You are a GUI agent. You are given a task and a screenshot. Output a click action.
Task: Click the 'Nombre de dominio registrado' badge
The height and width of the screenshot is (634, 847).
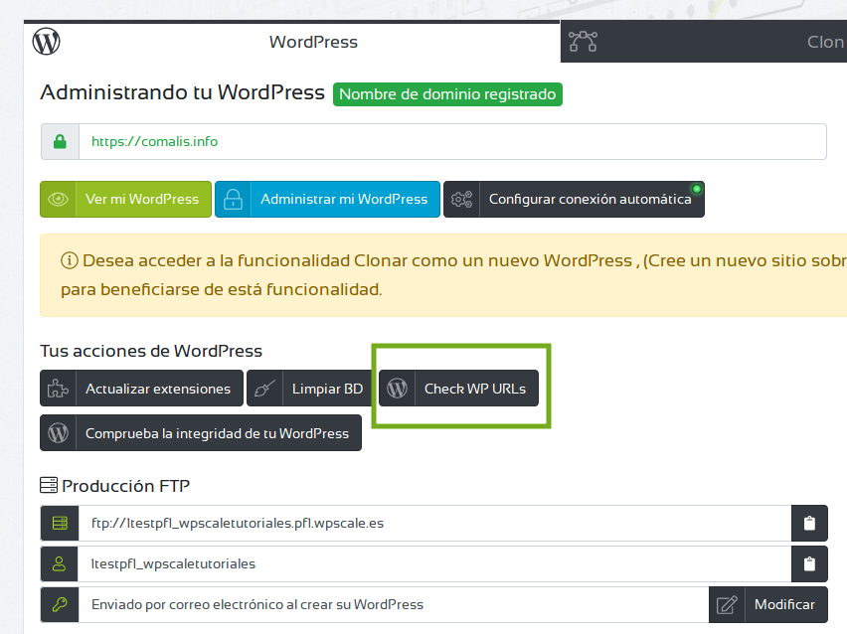447,94
